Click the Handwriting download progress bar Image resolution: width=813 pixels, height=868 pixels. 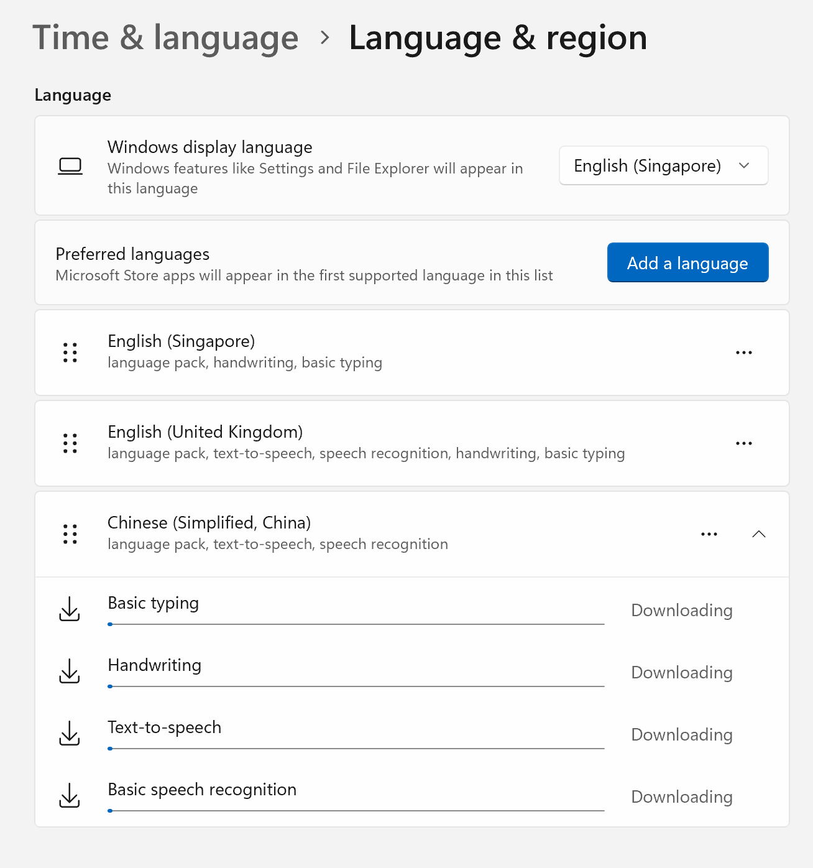[356, 686]
